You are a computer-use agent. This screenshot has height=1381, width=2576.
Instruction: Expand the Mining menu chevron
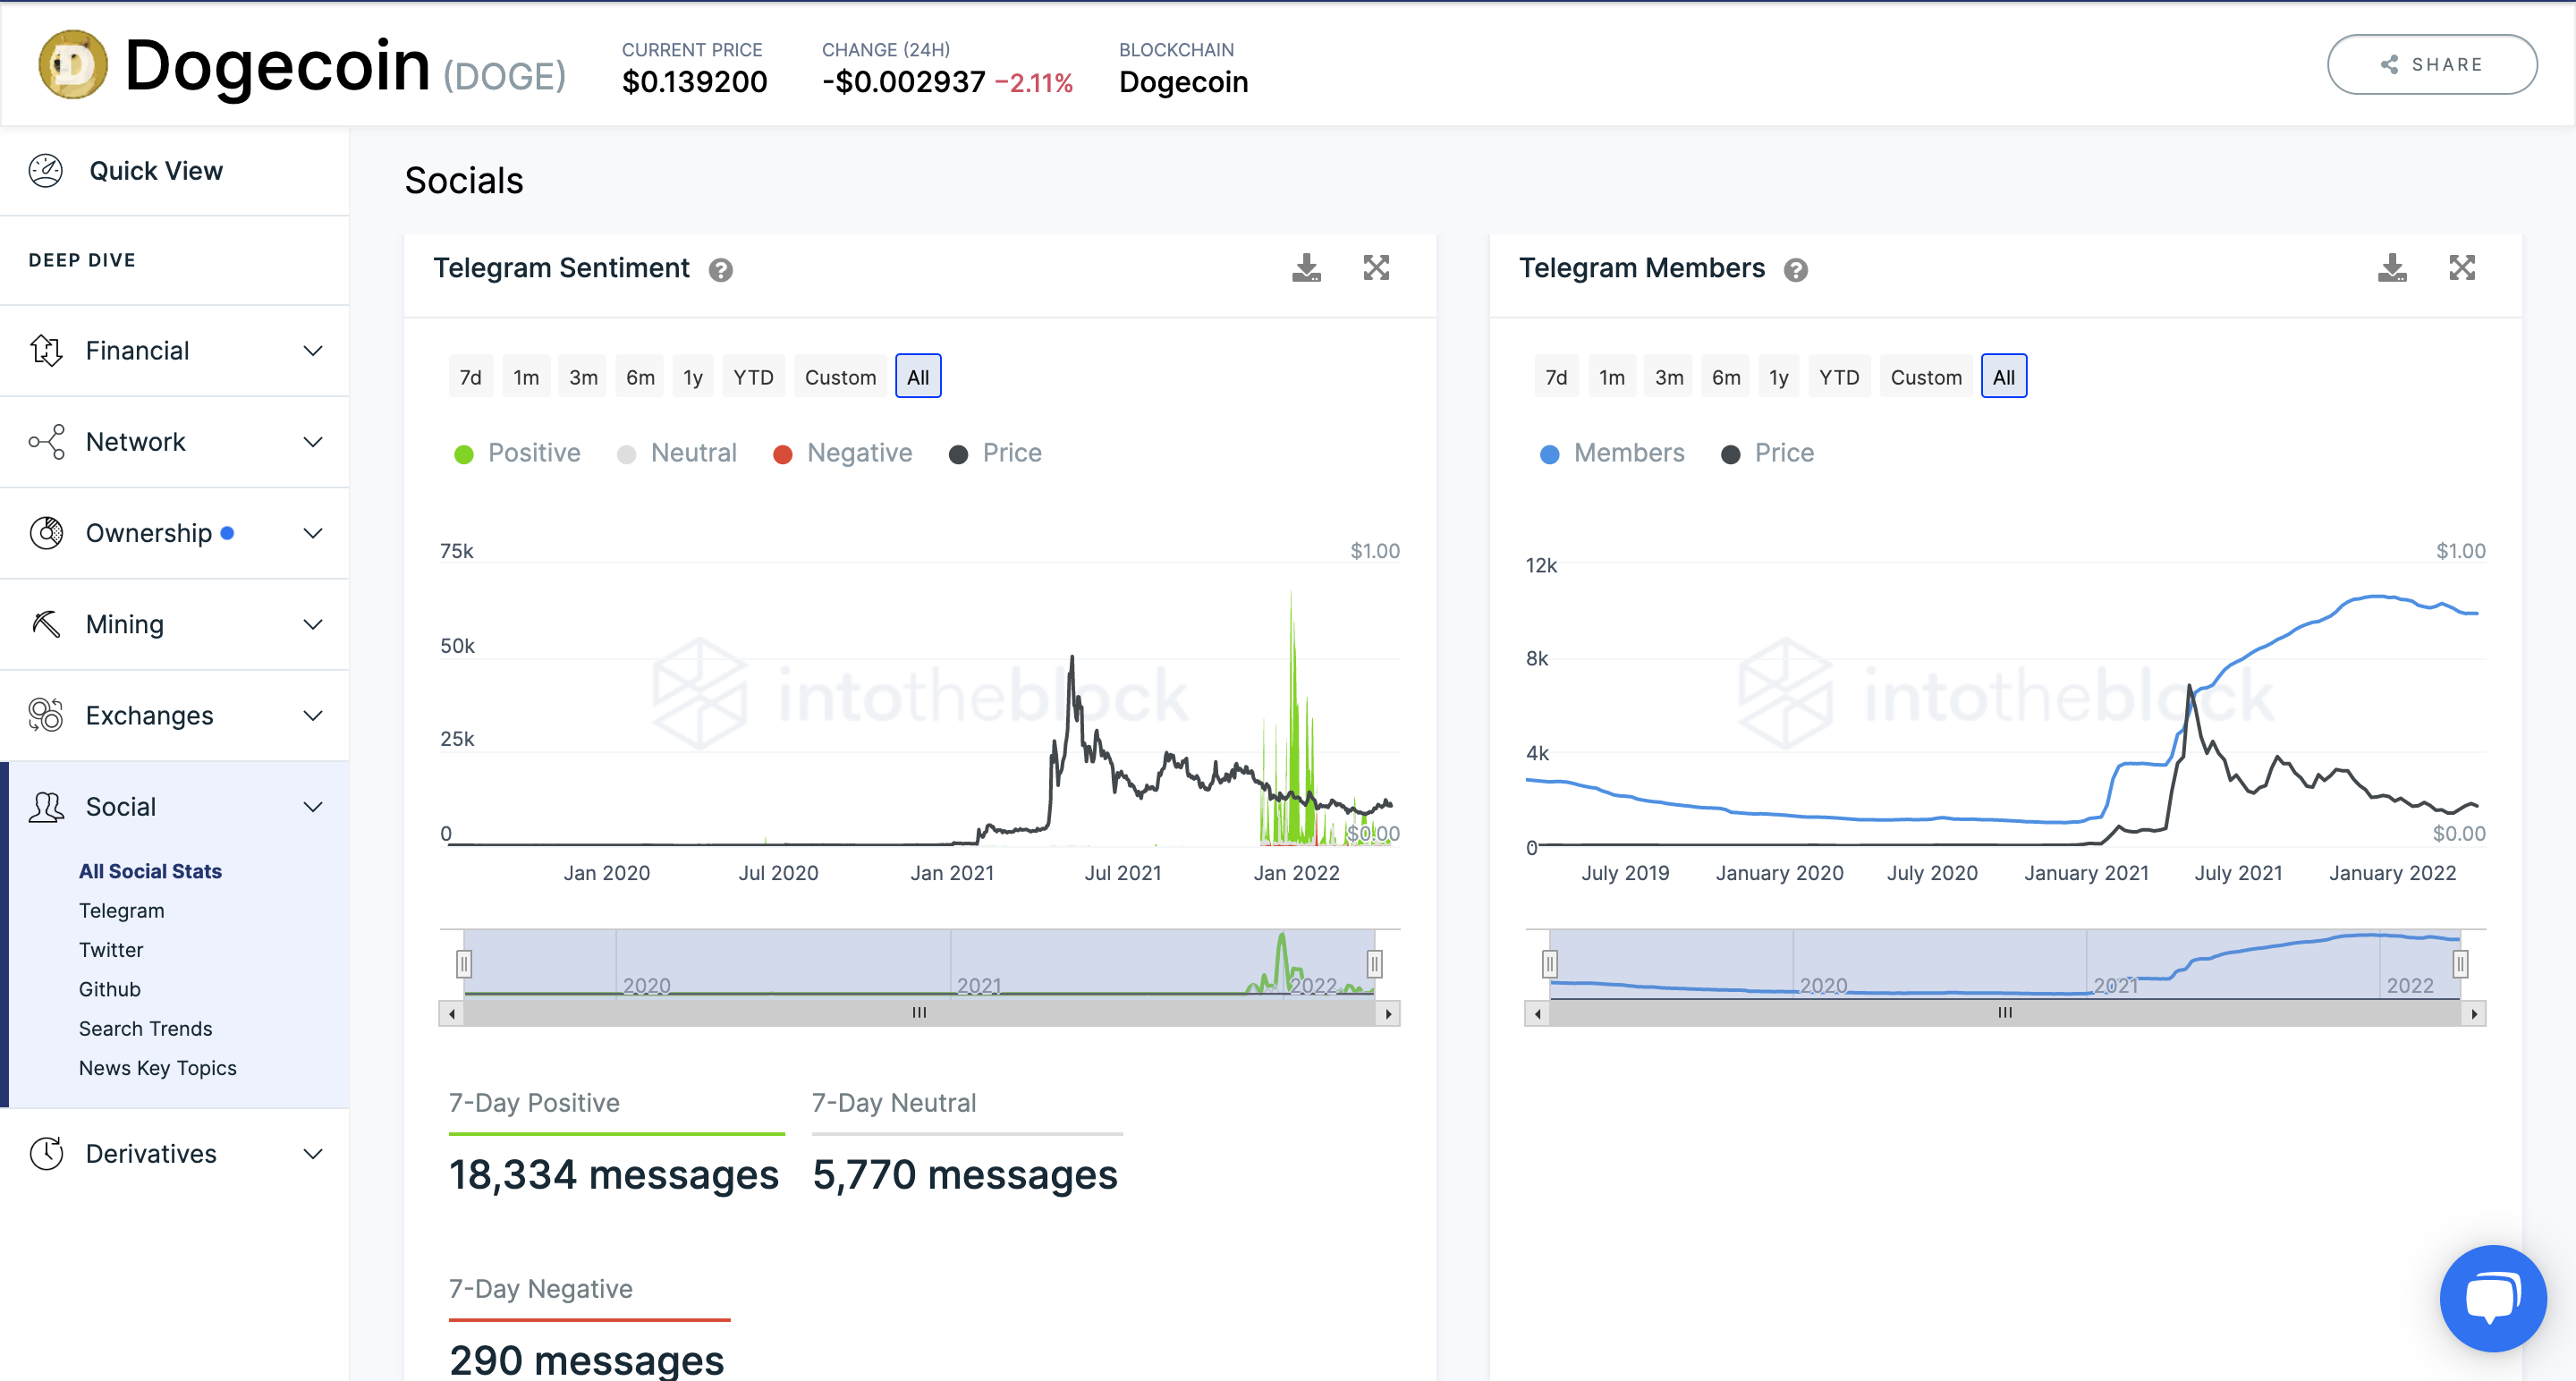(x=313, y=624)
